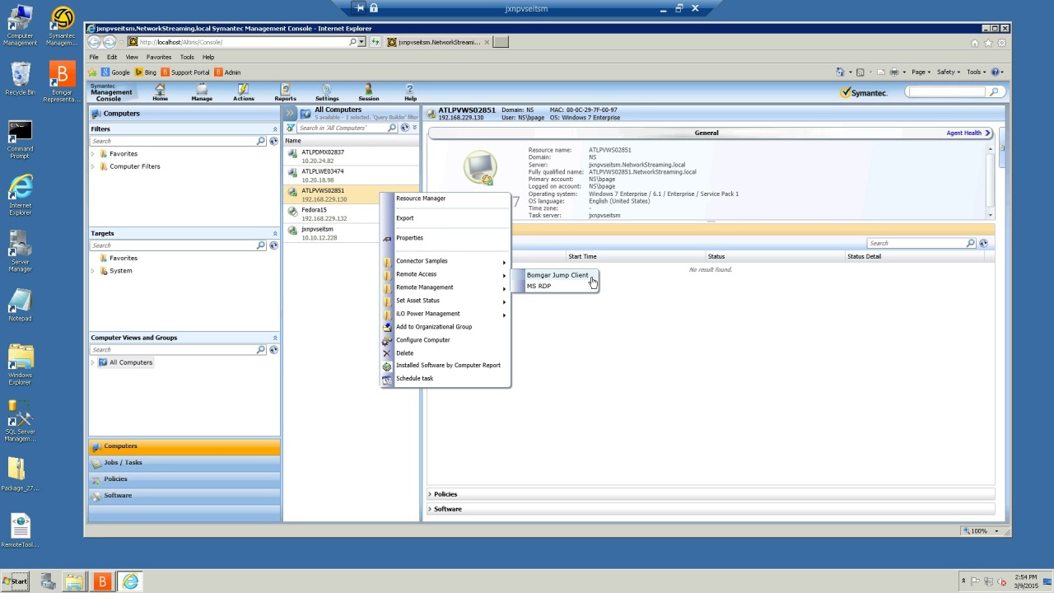Open the IE Favorites menu

click(159, 58)
